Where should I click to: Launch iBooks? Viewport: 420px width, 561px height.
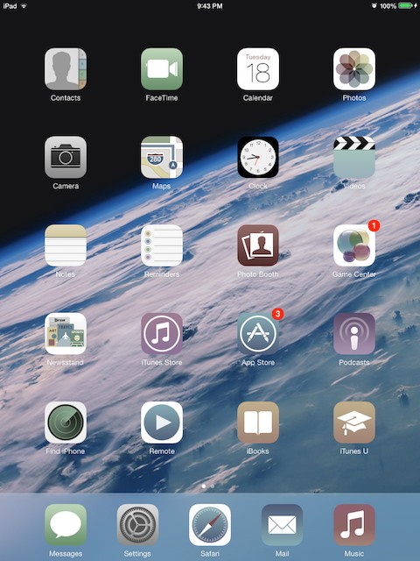click(x=258, y=423)
